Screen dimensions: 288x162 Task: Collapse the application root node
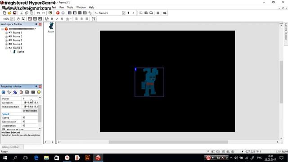tap(2, 29)
